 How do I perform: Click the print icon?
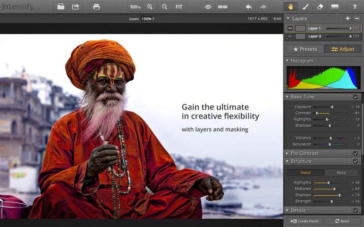coord(96,7)
